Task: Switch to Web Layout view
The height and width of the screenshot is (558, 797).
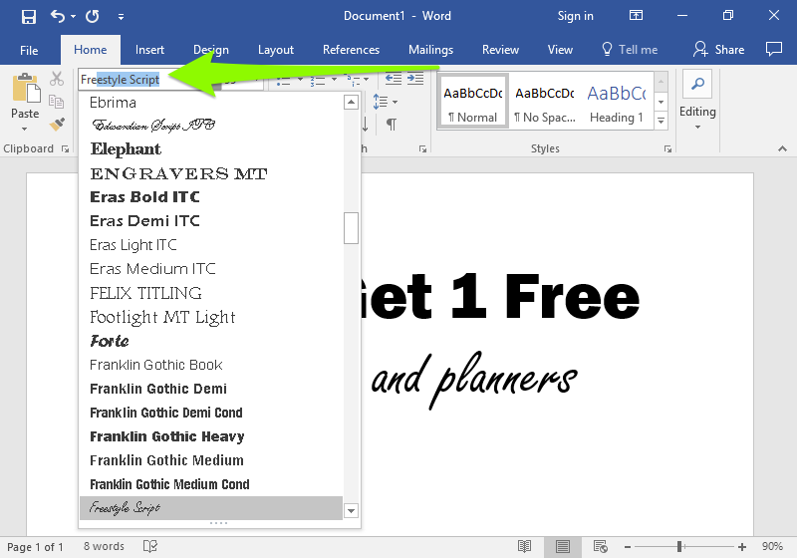Action: 600,546
